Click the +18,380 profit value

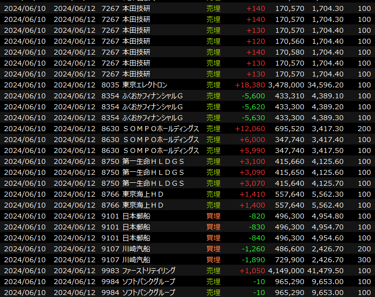pos(250,85)
